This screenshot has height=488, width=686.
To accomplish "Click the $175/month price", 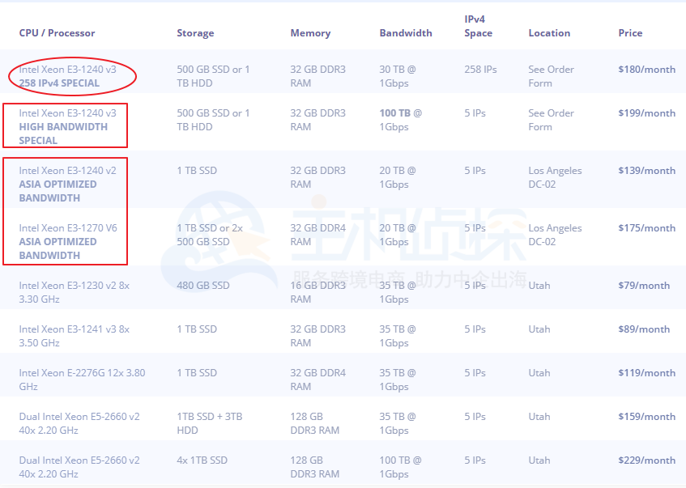I will coord(646,228).
